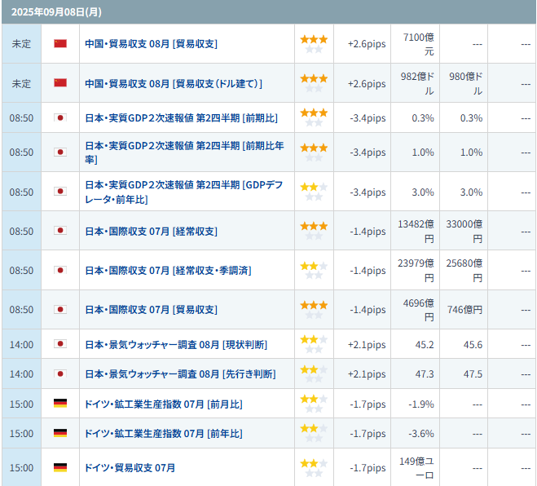Click Japan flag in 経常収支・季調済 row
Screen dimensions: 537x486
60,270
